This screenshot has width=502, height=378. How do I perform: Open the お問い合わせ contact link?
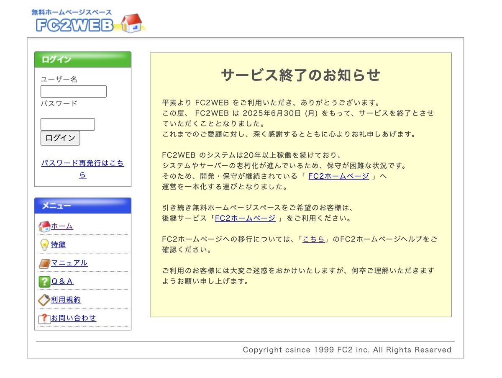tap(74, 318)
